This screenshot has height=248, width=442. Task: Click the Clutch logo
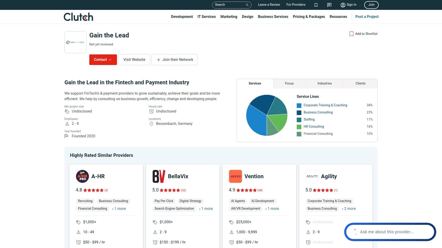[x=78, y=17]
